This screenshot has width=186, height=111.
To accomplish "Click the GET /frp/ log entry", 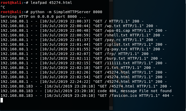I will tap(77, 54).
